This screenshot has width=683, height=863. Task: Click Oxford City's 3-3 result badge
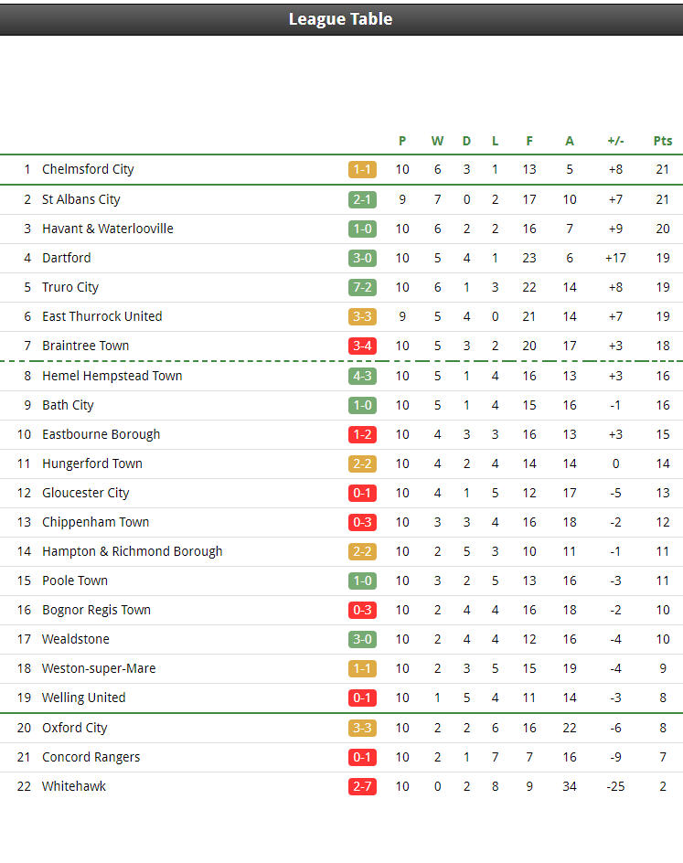(362, 728)
